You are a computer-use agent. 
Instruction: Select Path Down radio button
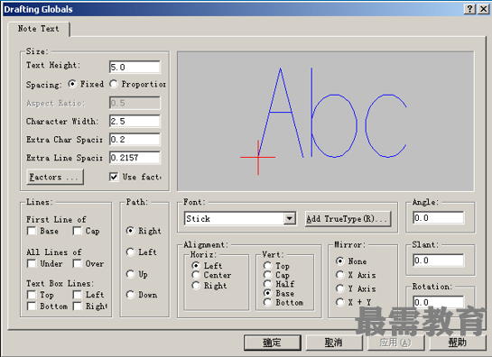130,295
